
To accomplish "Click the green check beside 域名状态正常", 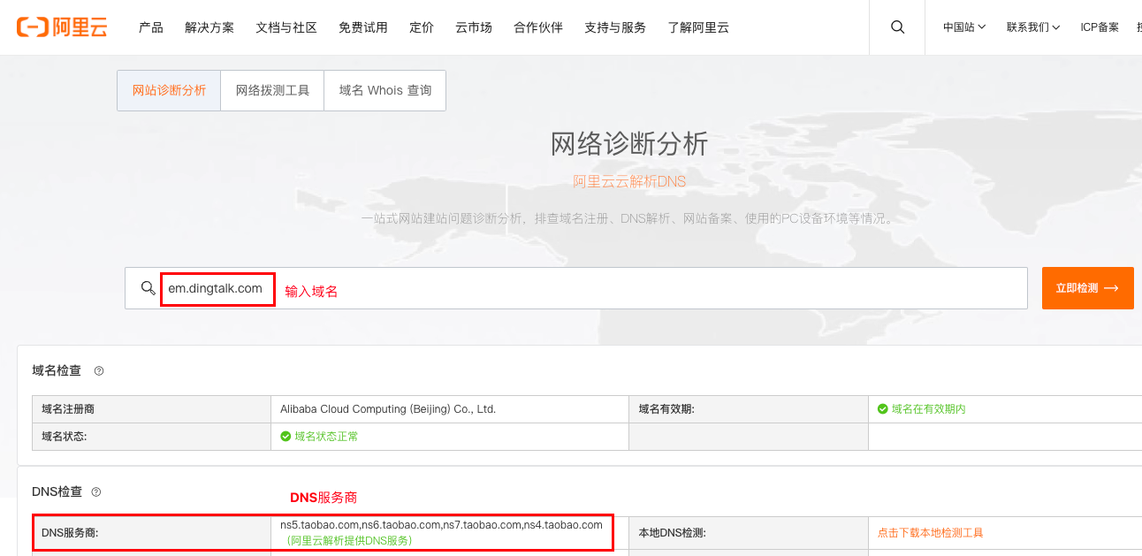I will click(x=285, y=437).
